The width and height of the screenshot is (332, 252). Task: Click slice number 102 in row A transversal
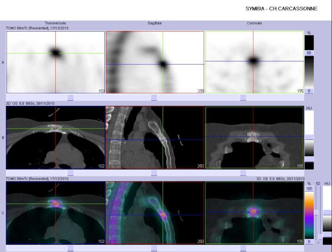point(102,91)
